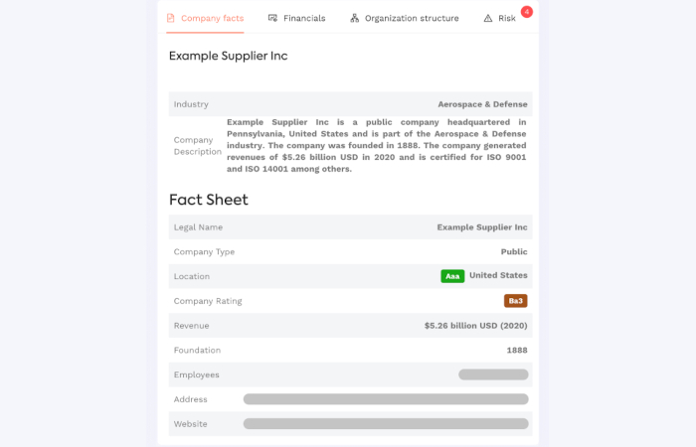
Task: Click the $5.26 billion USD revenue value
Action: tap(475, 326)
